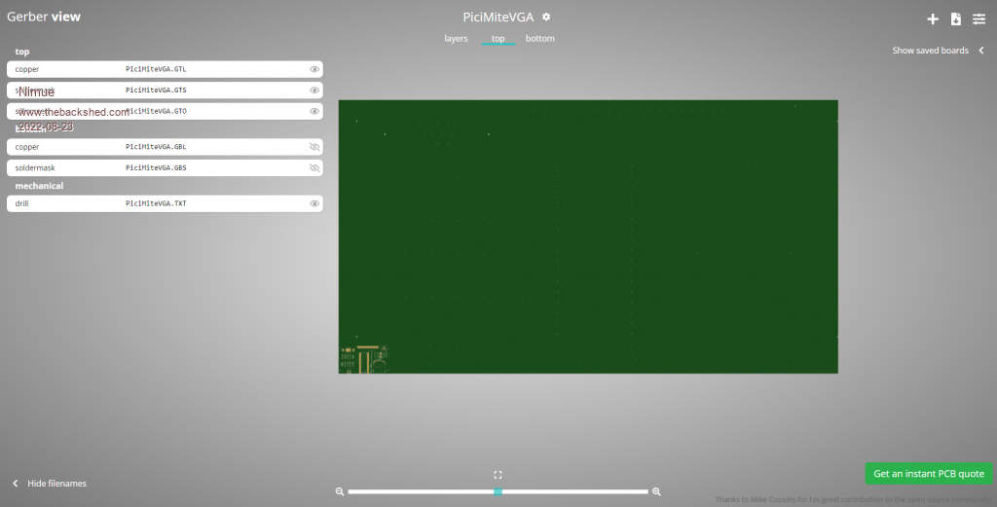The height and width of the screenshot is (507, 997).
Task: Click the download SVG file icon
Action: [x=955, y=18]
